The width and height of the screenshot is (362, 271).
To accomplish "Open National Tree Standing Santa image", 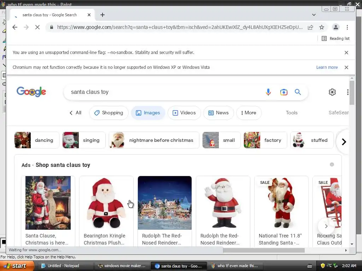I will [281, 203].
